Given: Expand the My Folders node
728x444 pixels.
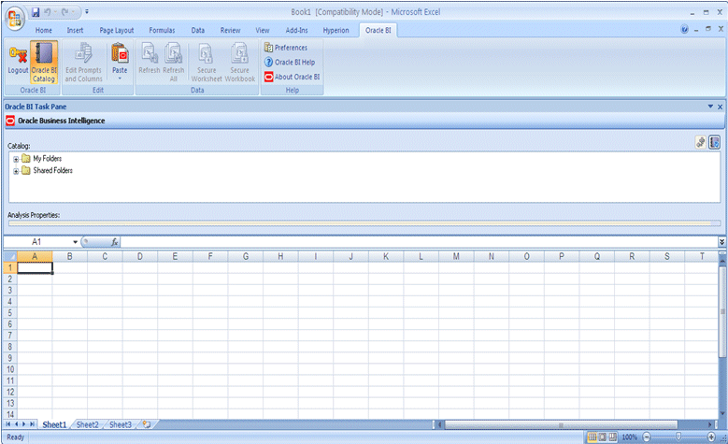Looking at the screenshot, I should (x=16, y=159).
